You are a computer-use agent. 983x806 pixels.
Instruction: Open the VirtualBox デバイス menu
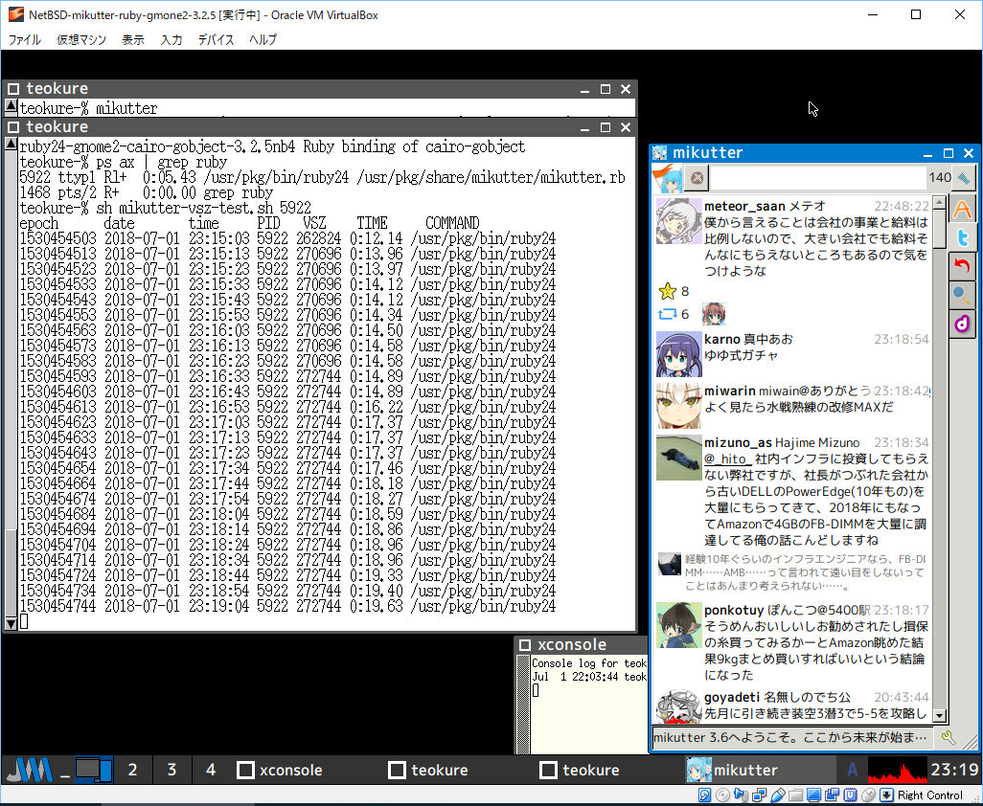pyautogui.click(x=216, y=40)
